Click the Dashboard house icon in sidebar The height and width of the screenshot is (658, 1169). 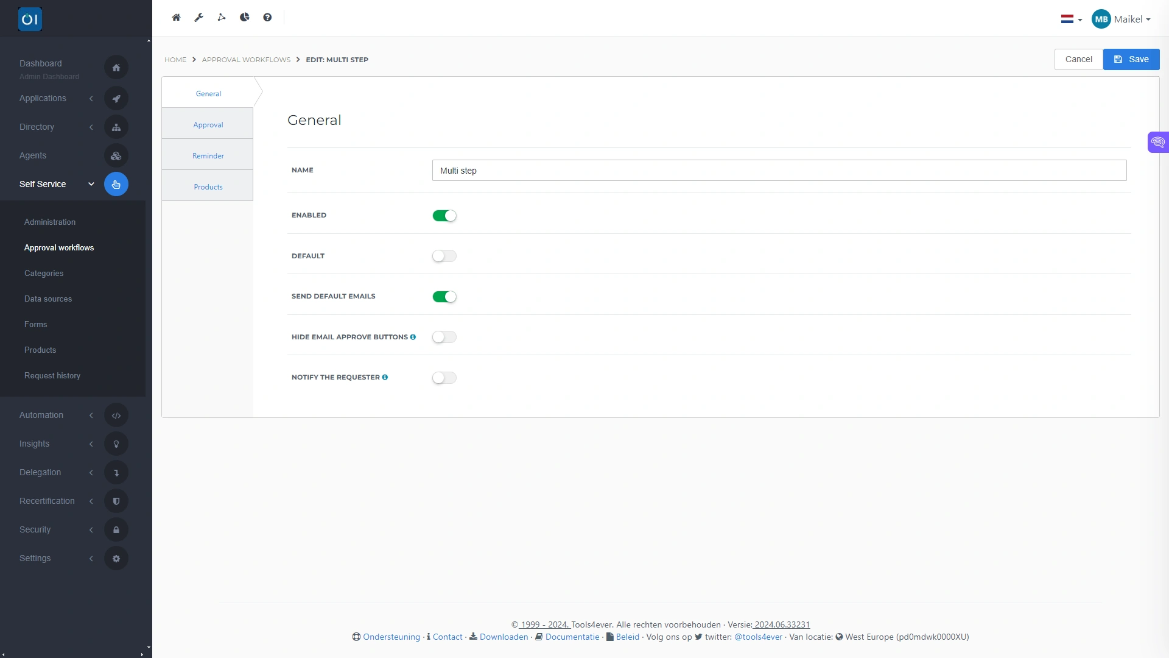pyautogui.click(x=116, y=68)
